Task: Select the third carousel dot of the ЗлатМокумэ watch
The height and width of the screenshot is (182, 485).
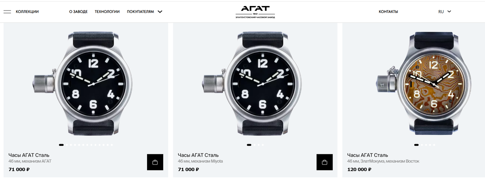Action: 426,145
